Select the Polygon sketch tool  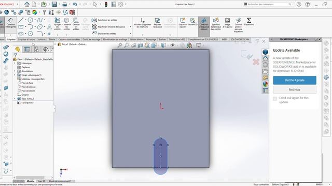click(x=31, y=34)
